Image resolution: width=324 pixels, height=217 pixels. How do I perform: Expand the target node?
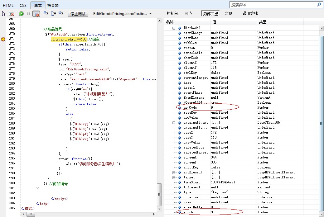click(174, 177)
